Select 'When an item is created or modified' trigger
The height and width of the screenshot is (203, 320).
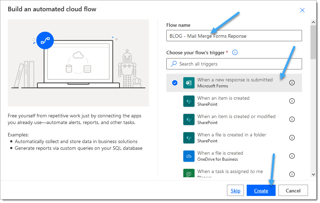(234, 119)
